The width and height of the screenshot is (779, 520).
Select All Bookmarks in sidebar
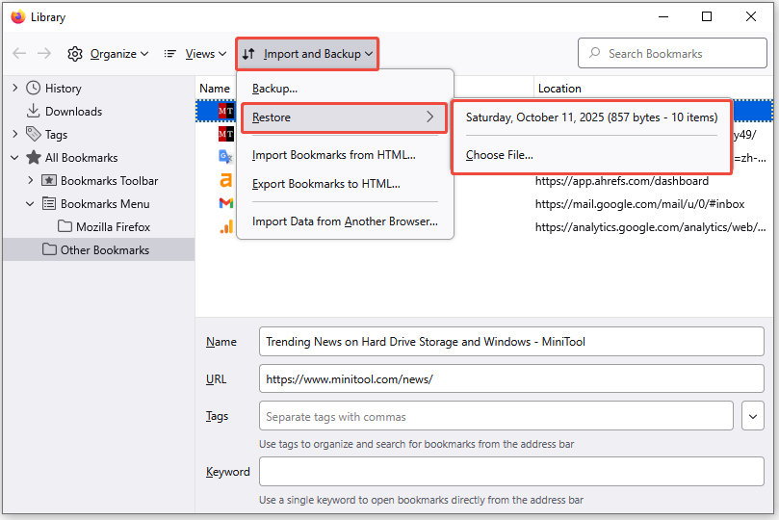click(x=82, y=157)
